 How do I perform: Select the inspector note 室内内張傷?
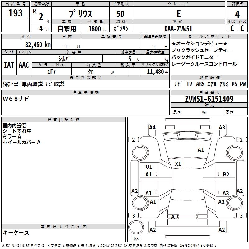[14, 125]
